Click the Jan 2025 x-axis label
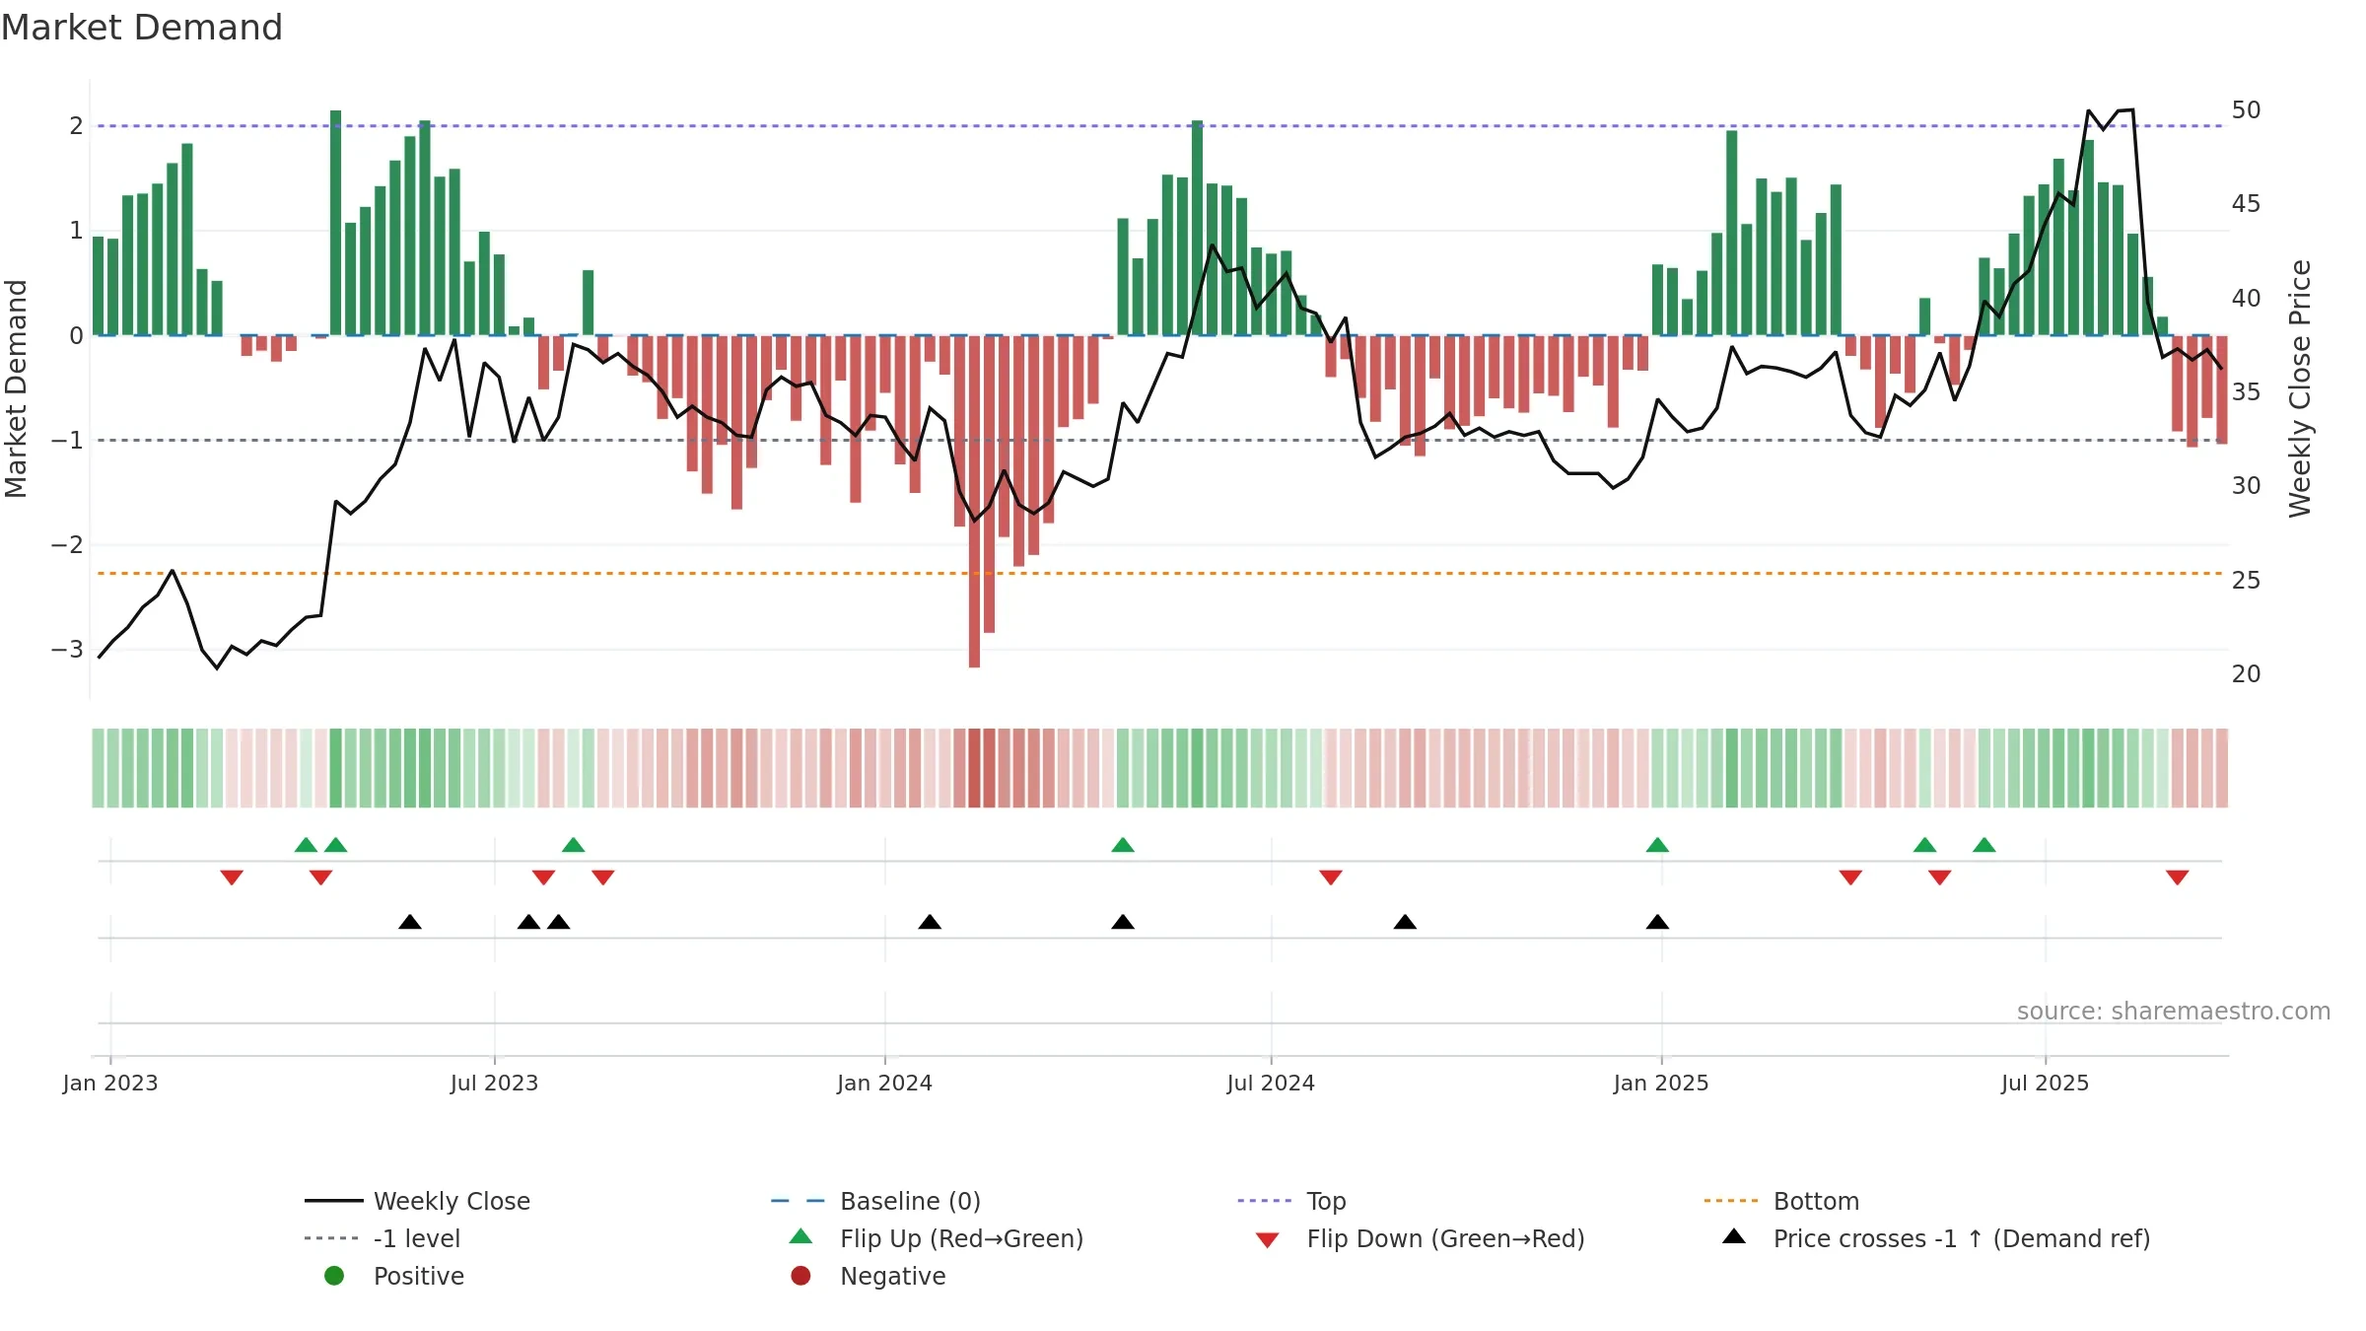This screenshot has height=1331, width=2366. tap(1661, 1084)
